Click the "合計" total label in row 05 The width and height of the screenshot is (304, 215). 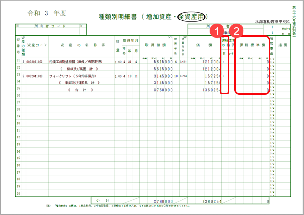coord(81,90)
